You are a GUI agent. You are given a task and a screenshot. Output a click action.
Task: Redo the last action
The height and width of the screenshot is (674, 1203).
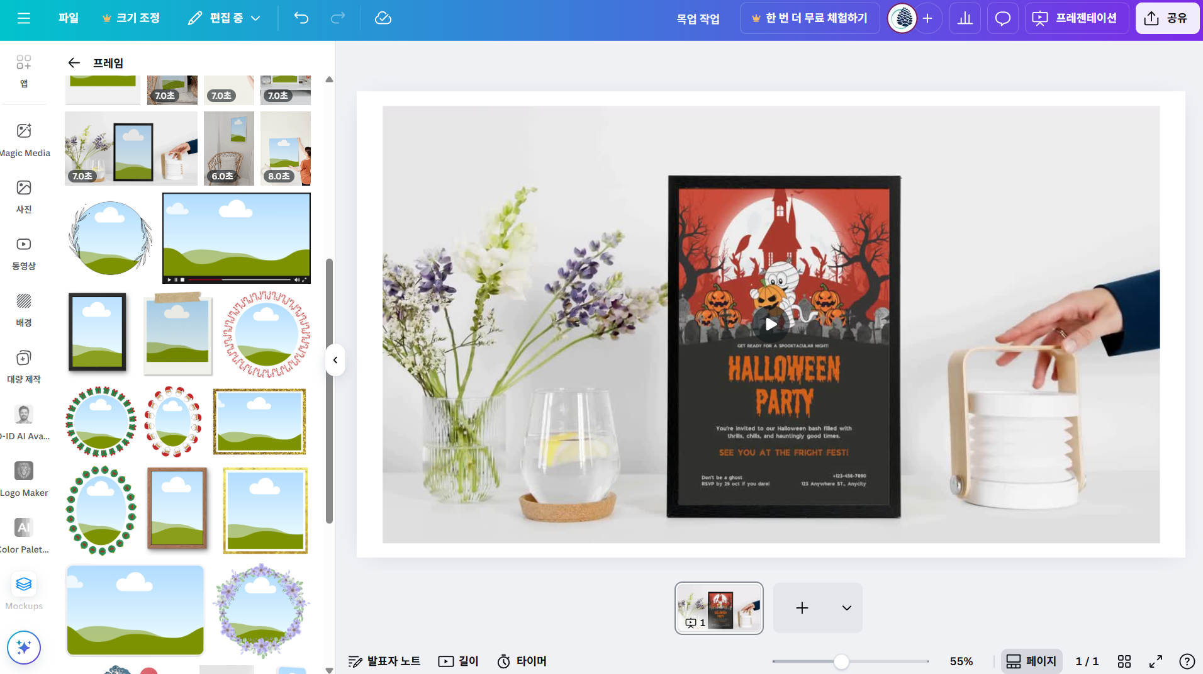pyautogui.click(x=338, y=18)
